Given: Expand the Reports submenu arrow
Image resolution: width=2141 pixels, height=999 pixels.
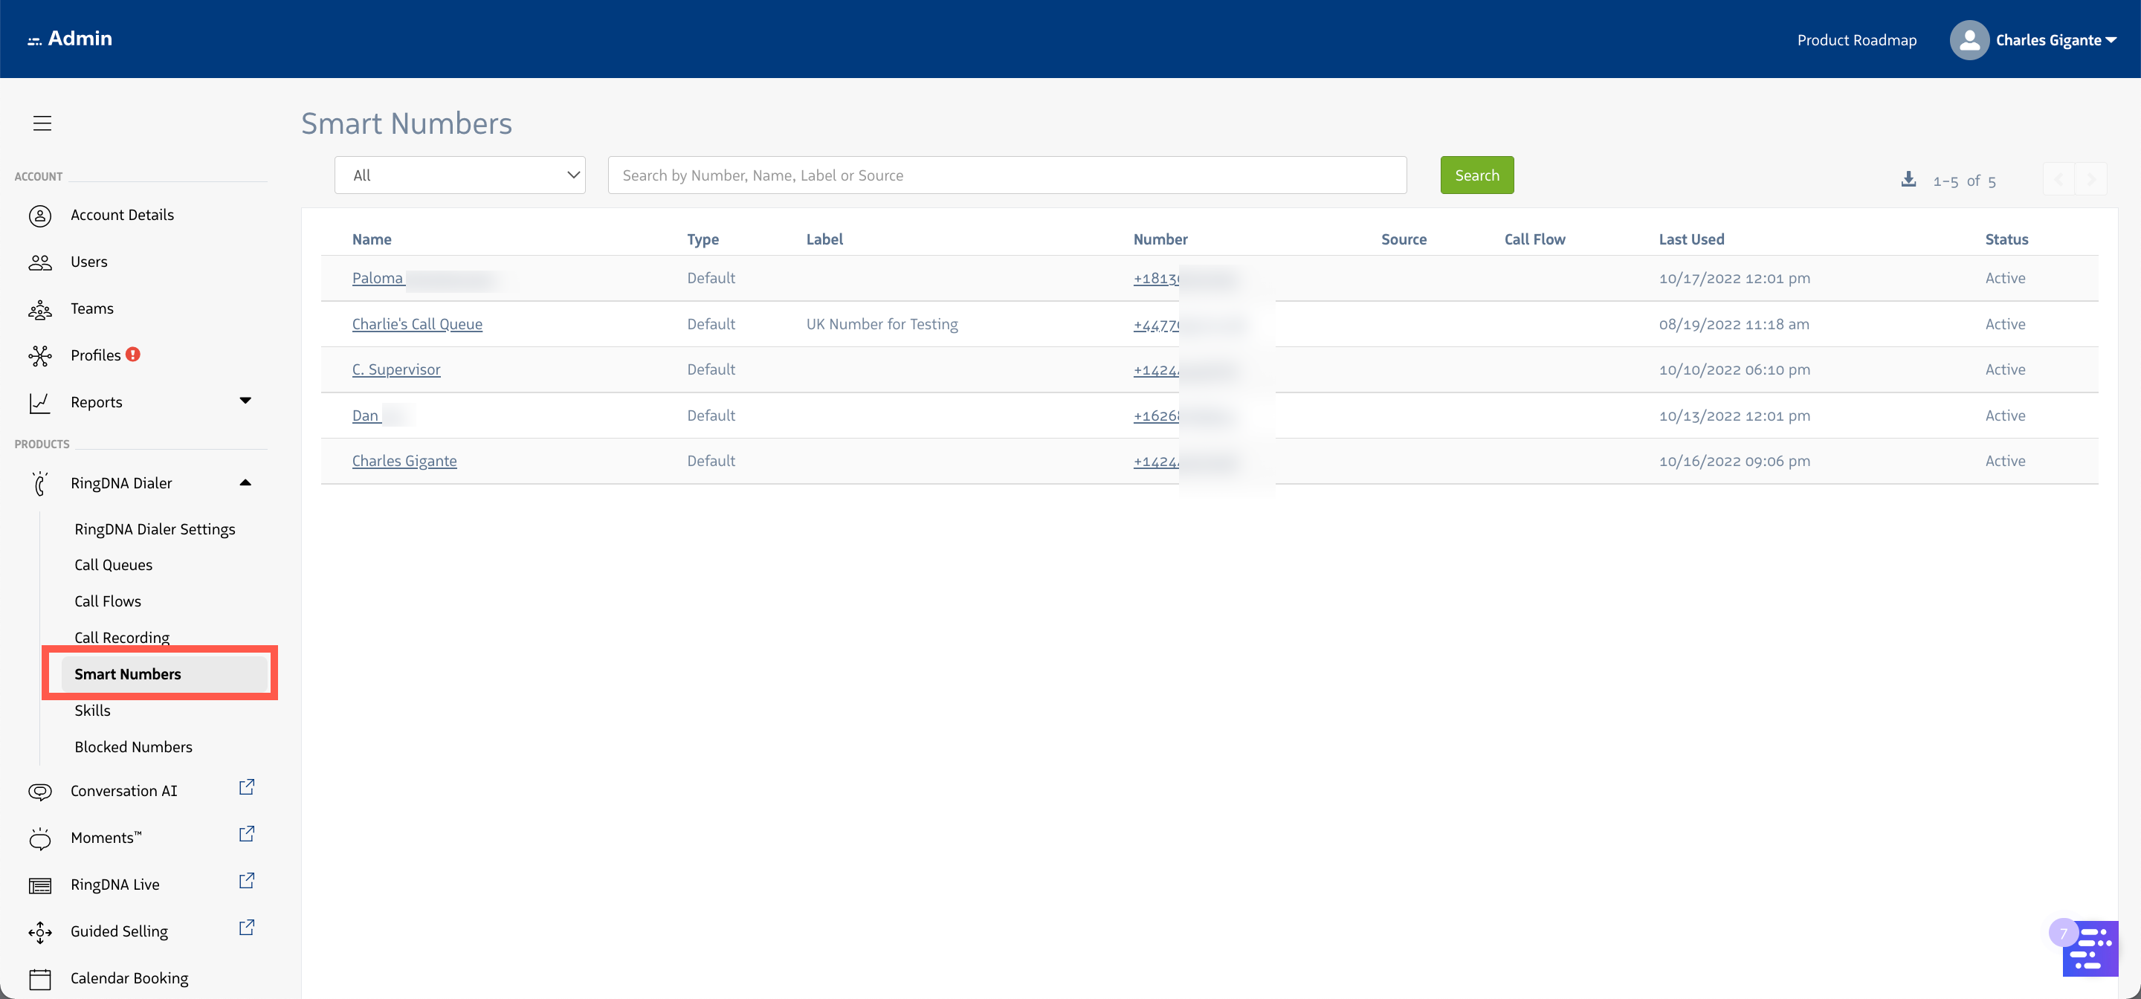Looking at the screenshot, I should (245, 401).
